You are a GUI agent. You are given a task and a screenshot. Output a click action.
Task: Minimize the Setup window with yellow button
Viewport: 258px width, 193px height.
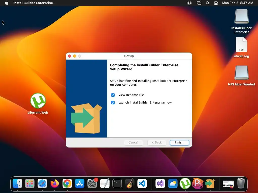click(75, 56)
